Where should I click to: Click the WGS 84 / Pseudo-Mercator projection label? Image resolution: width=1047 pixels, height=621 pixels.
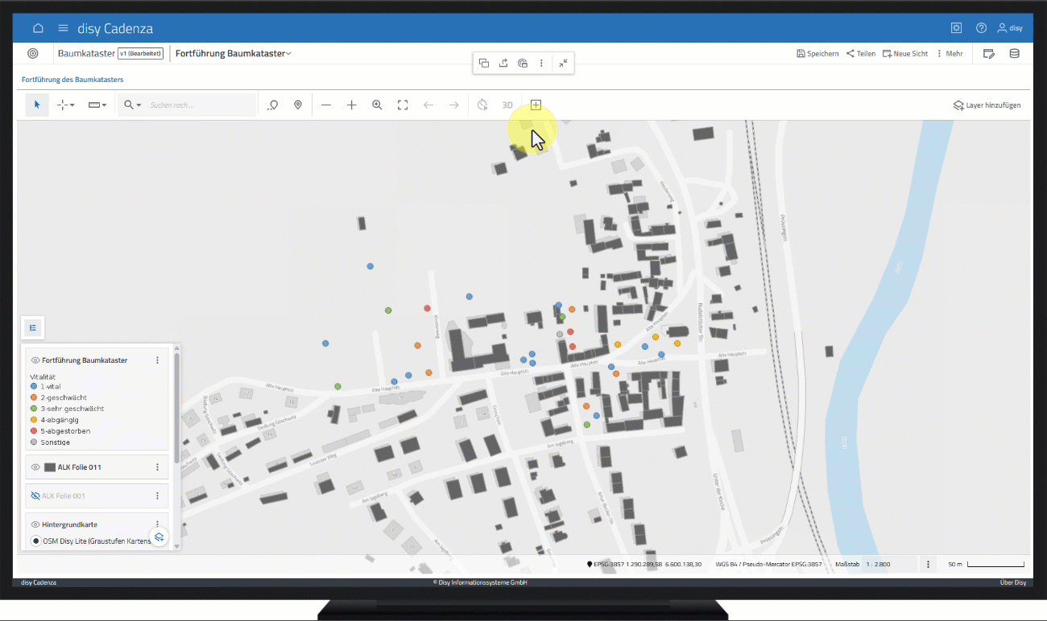click(x=769, y=565)
